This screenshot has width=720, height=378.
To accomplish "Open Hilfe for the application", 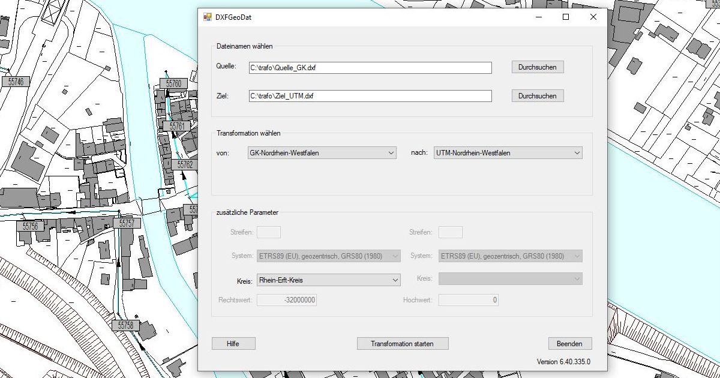I will (233, 344).
